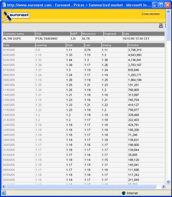Click the mnemonic value ALTR
Image resolution: width=172 pixels, height=197 pixels.
[x=86, y=39]
